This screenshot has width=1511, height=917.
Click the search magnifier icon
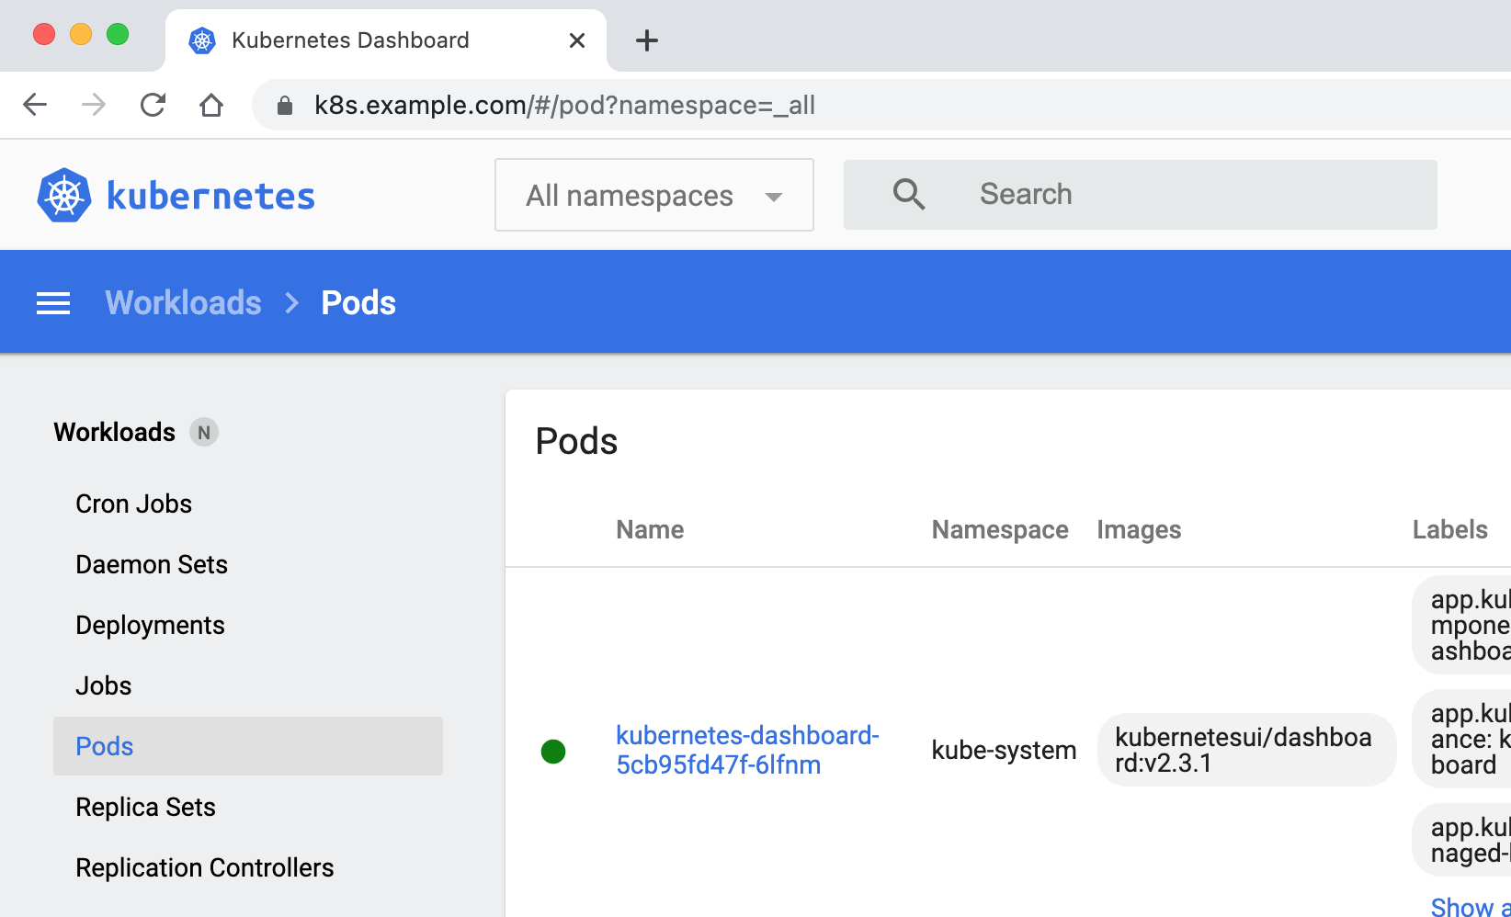[908, 195]
